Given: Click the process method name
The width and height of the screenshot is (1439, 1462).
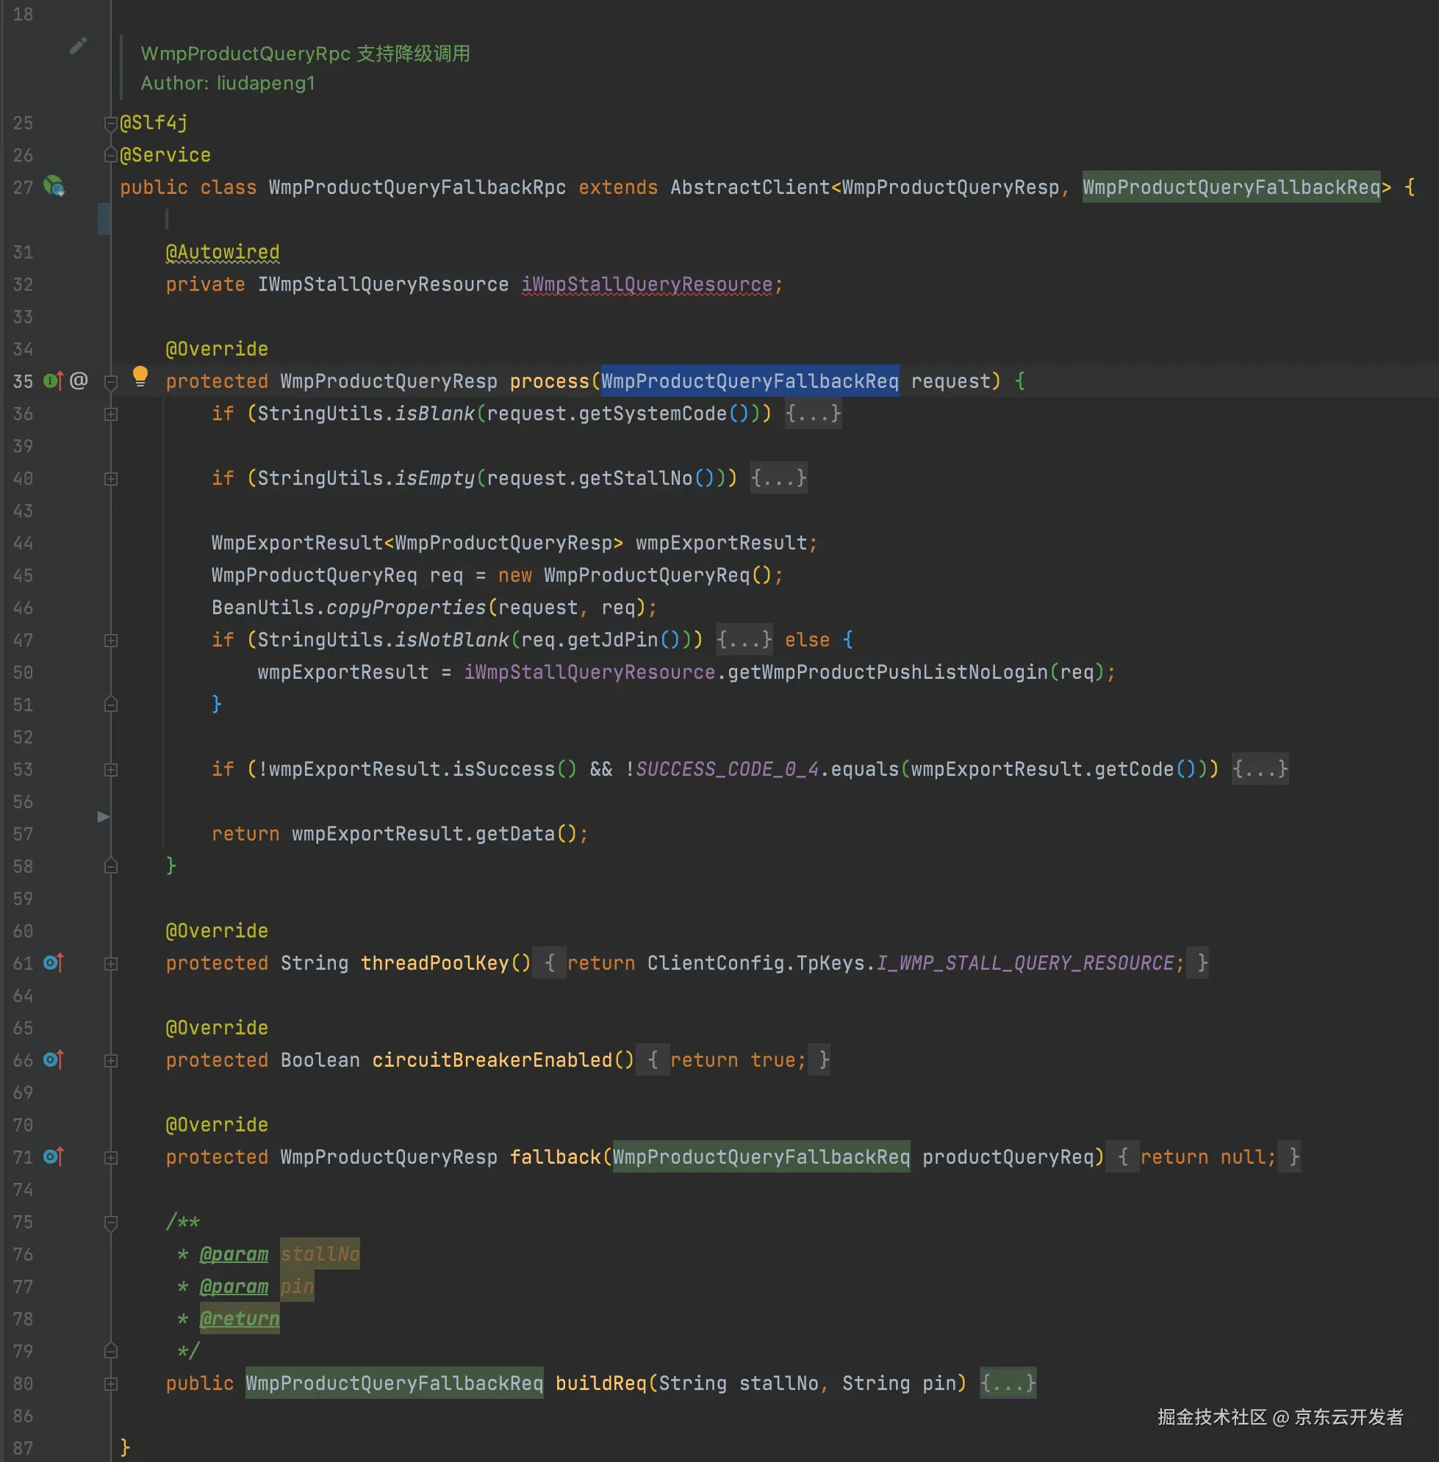Looking at the screenshot, I should coord(550,381).
